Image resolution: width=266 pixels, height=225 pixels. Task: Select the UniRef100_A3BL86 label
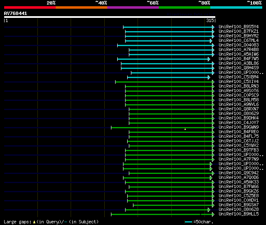tap(239, 64)
